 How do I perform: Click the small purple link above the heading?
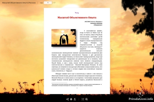77,13
